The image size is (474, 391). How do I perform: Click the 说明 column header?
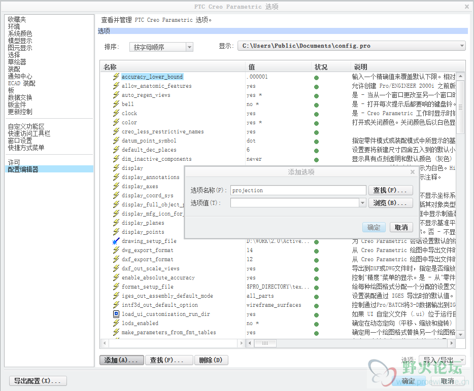tap(408, 67)
